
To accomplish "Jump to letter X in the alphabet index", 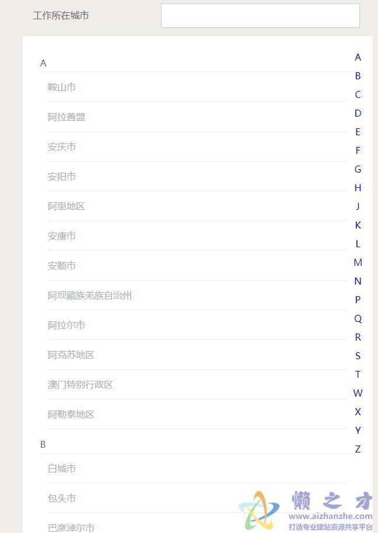I will coord(358,412).
